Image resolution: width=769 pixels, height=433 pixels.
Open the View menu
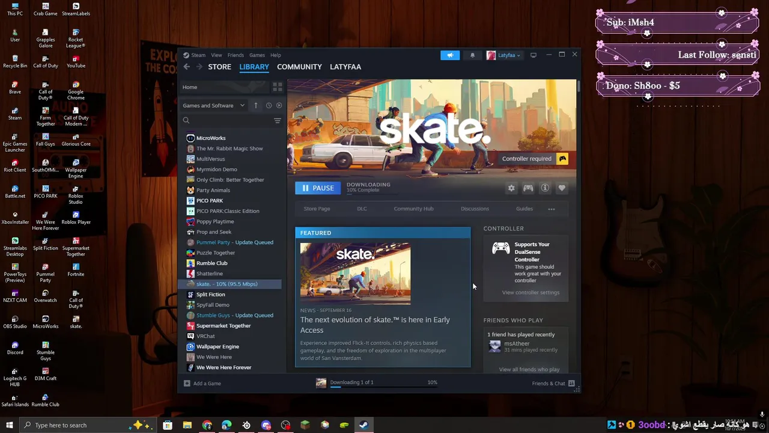(x=216, y=55)
